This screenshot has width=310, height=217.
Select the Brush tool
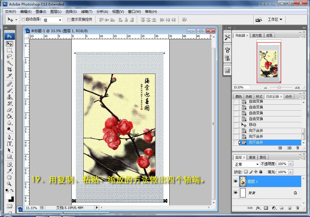(9, 91)
